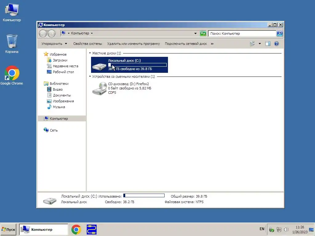Open Избранное in navigation pane
Screen dimensions: 315x236
[58, 54]
